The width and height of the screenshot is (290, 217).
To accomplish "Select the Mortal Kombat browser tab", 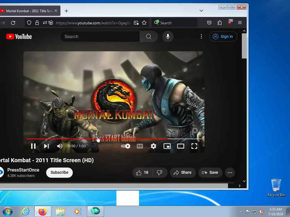I will click(29, 11).
